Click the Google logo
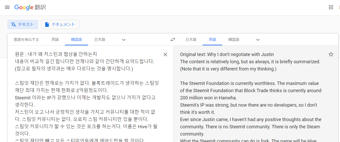Viewport: 340px width, 142px height. point(24,7)
